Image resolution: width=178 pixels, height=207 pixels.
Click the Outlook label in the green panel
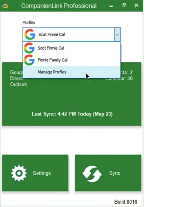coord(18,84)
